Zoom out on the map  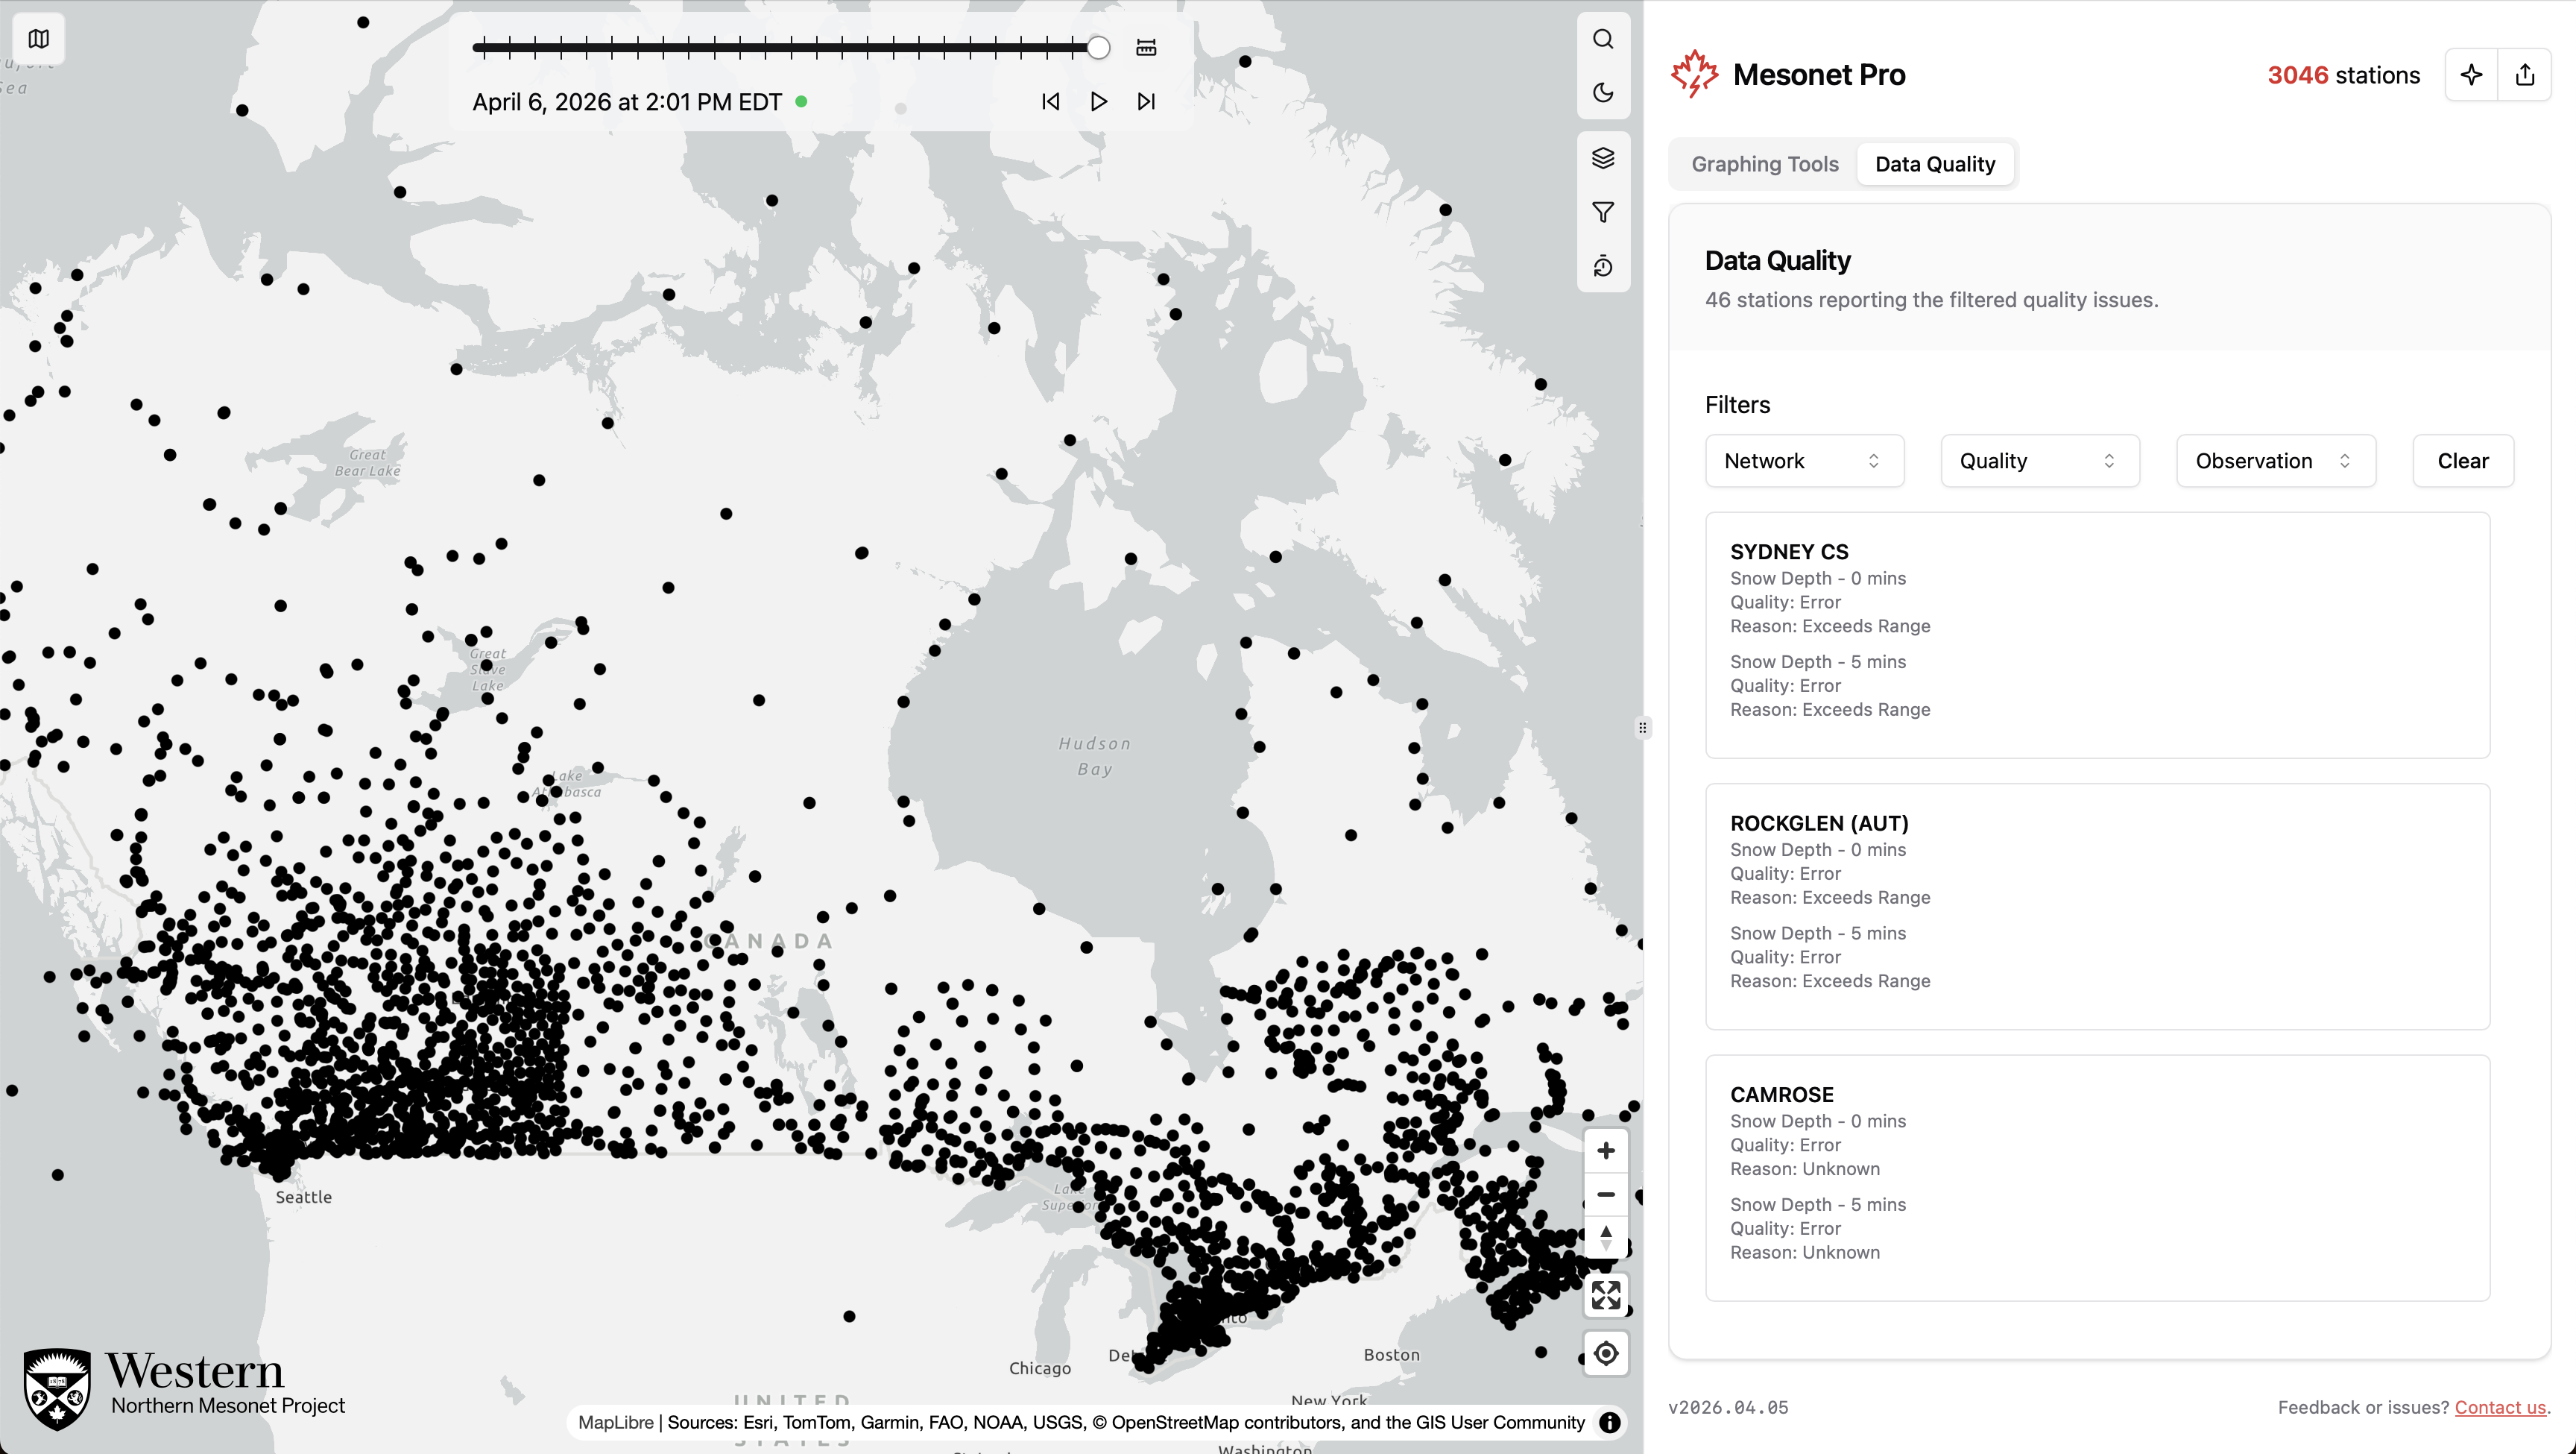click(1606, 1195)
